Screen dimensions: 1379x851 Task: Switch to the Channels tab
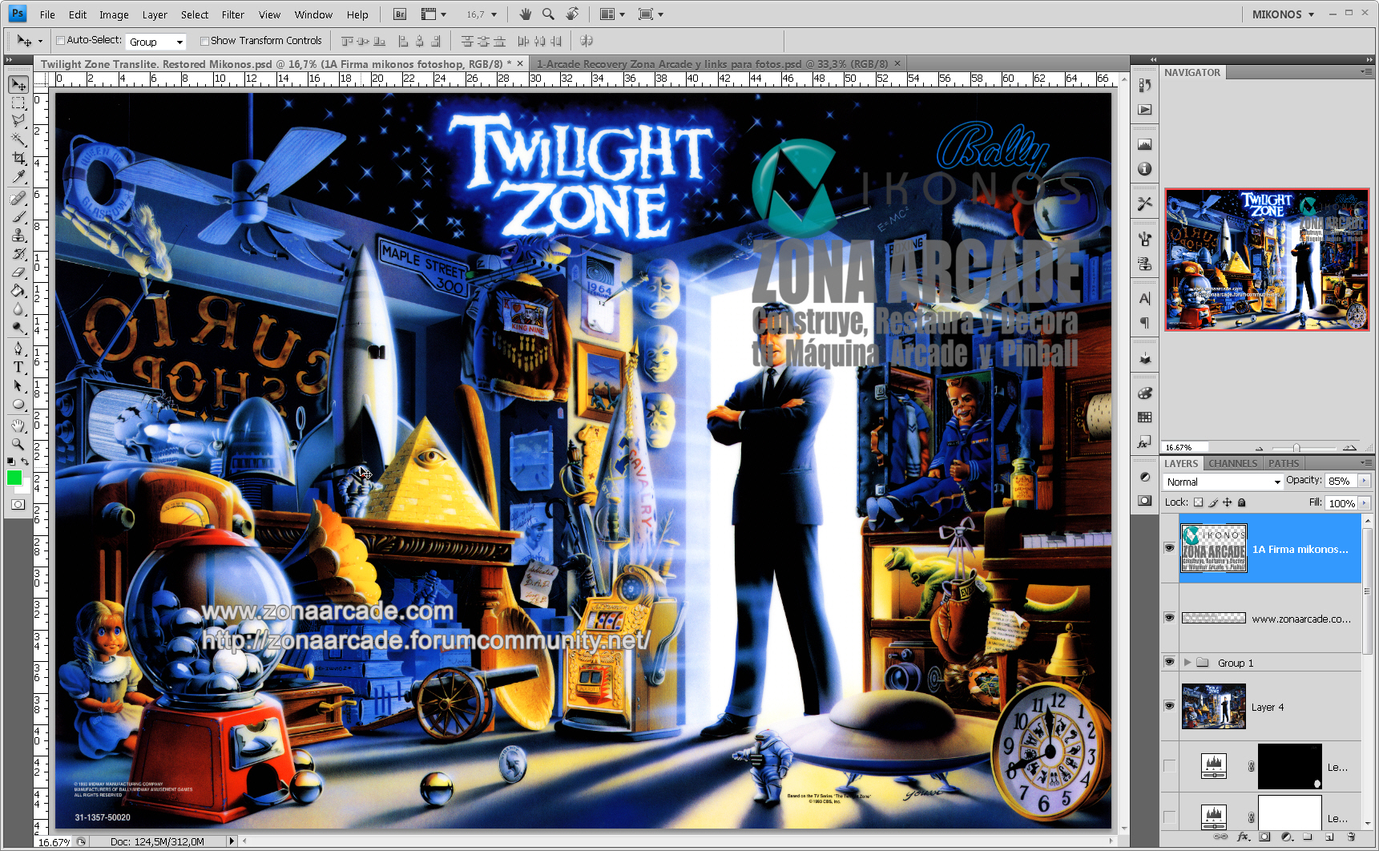1232,463
